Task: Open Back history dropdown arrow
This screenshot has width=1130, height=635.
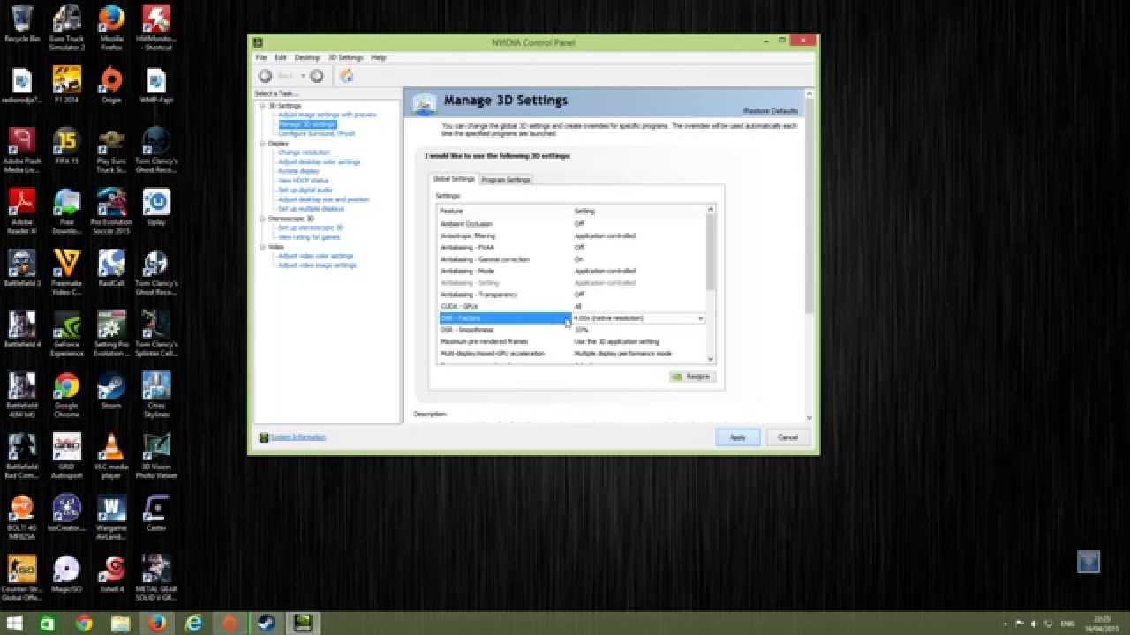Action: (x=303, y=76)
